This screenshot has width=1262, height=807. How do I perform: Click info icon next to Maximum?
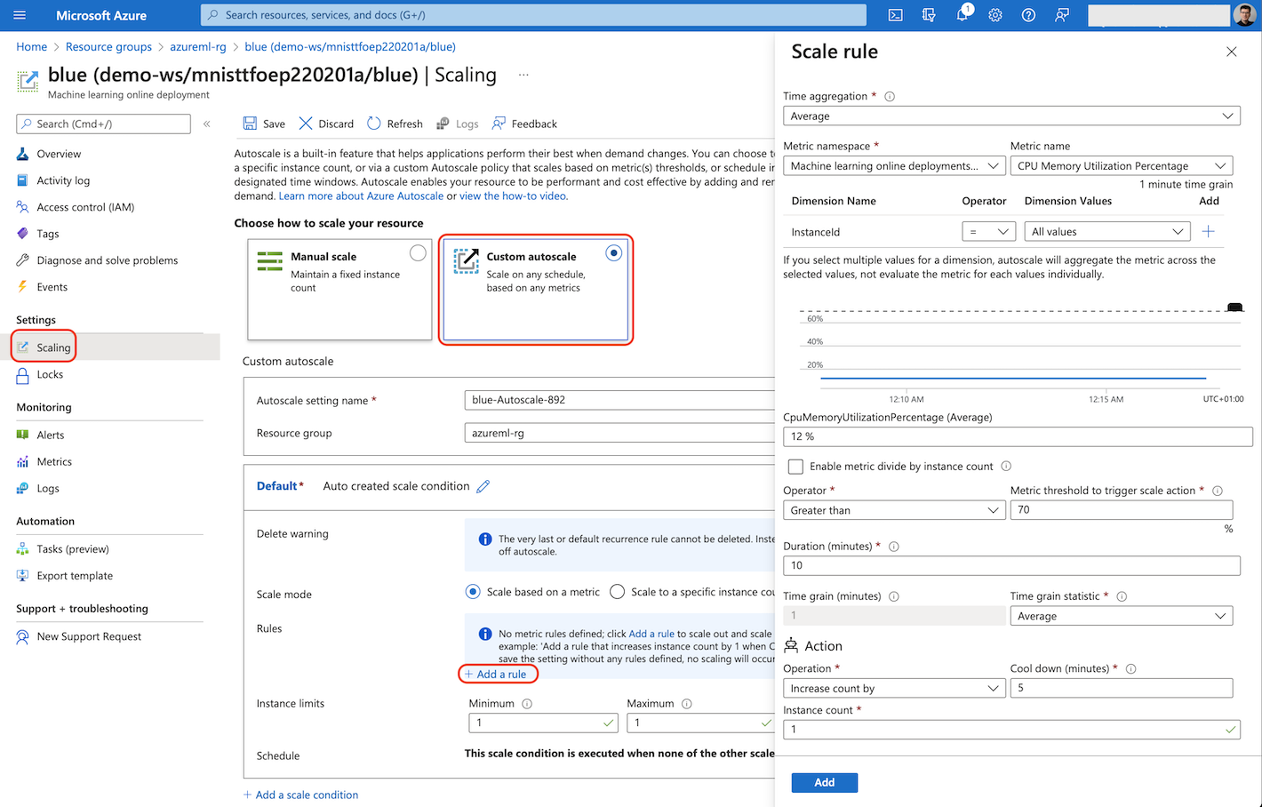(687, 704)
